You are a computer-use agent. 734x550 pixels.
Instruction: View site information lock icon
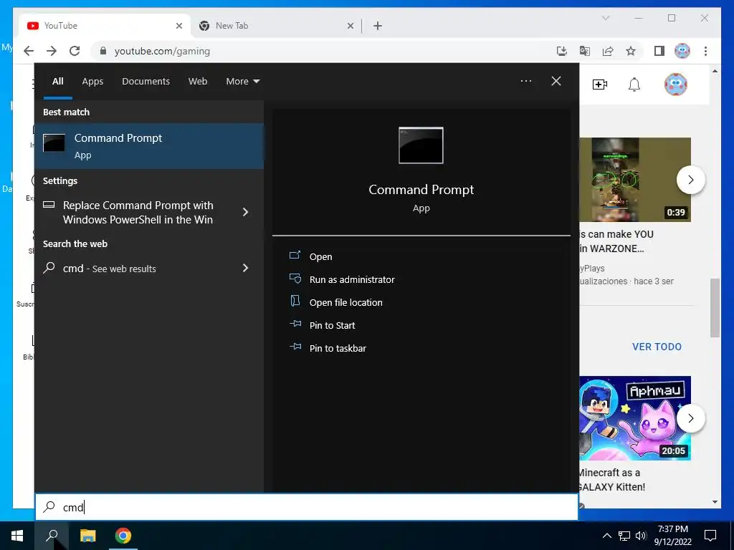[103, 51]
